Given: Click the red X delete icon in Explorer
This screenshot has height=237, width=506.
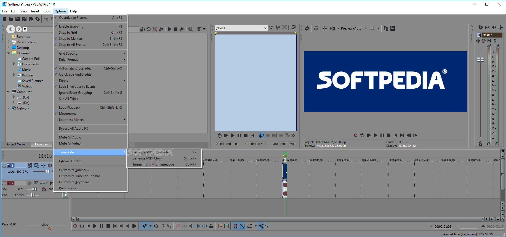Looking at the screenshot, I should click(155, 29).
